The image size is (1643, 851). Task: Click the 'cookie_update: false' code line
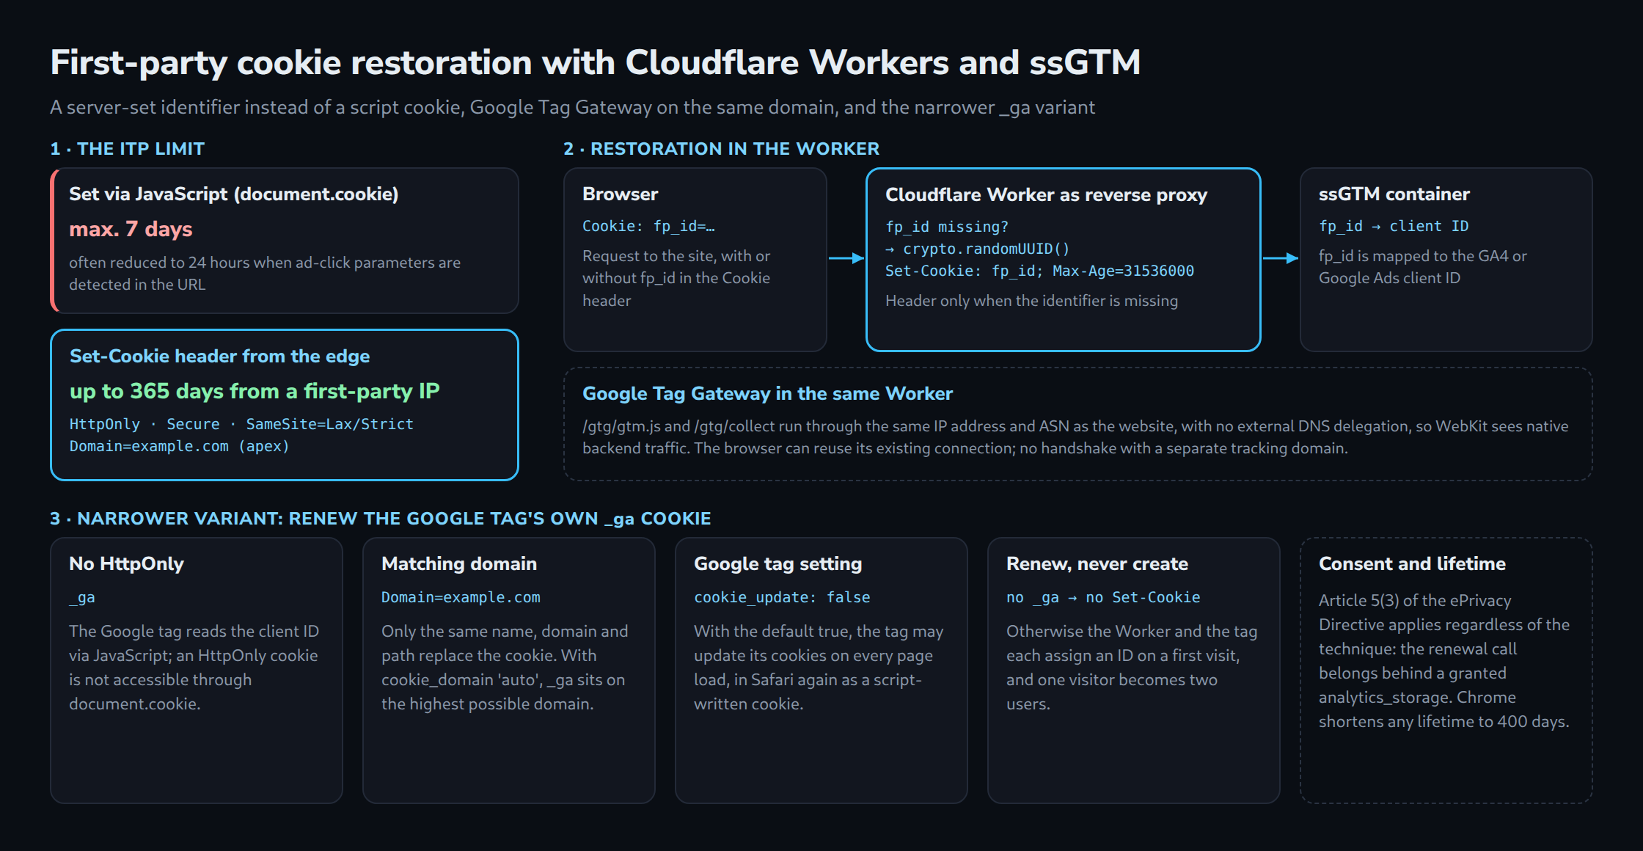782,597
